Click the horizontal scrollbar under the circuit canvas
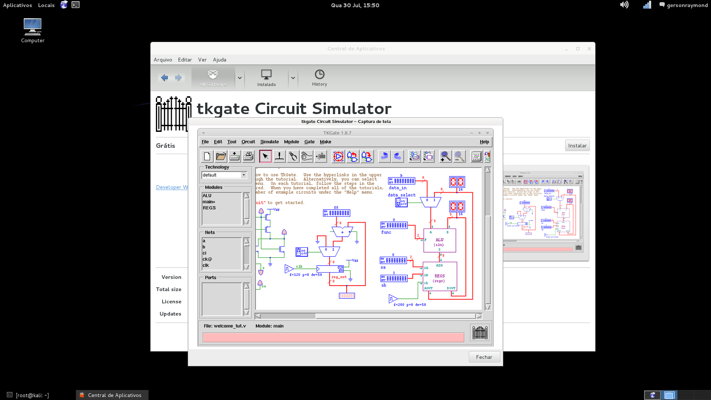The height and width of the screenshot is (400, 711). point(368,316)
